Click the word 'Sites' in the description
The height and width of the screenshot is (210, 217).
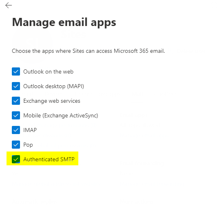(78, 51)
